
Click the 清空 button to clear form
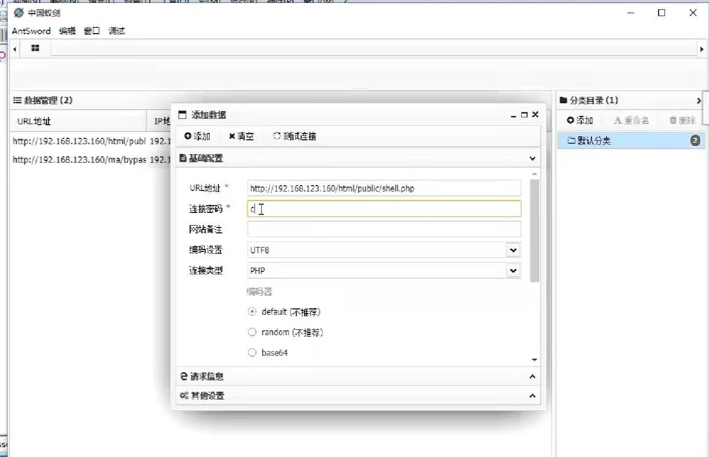242,136
